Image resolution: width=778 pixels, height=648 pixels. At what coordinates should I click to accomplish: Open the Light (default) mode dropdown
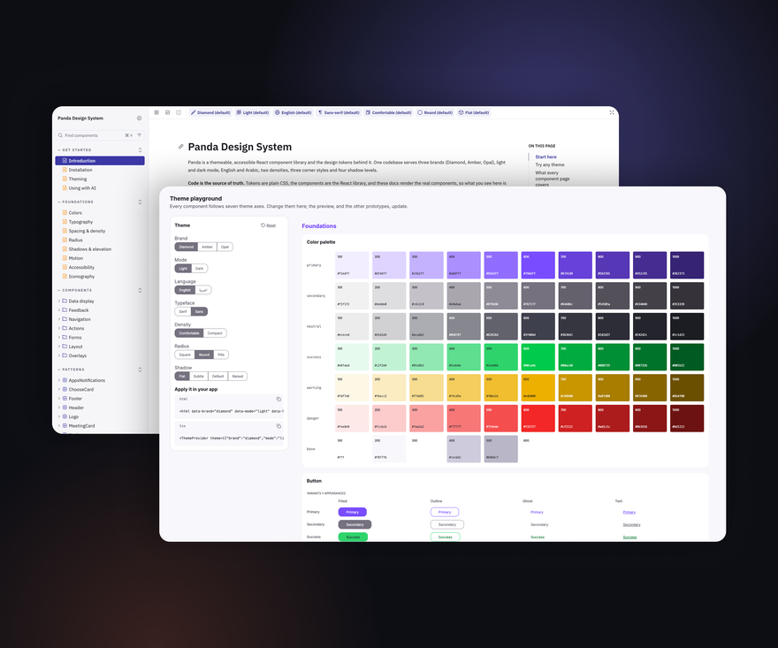253,112
